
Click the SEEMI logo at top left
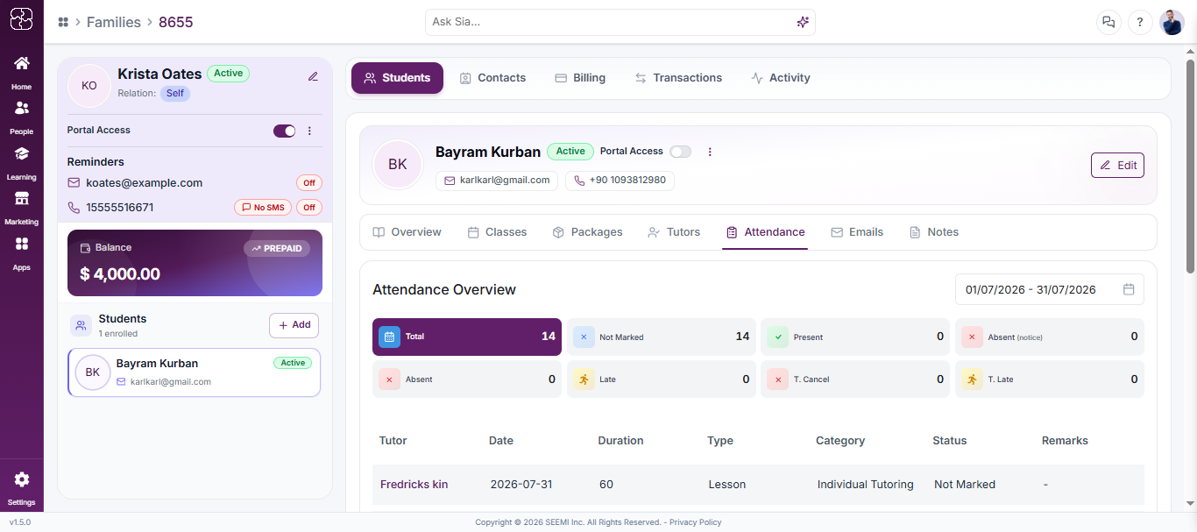21,19
